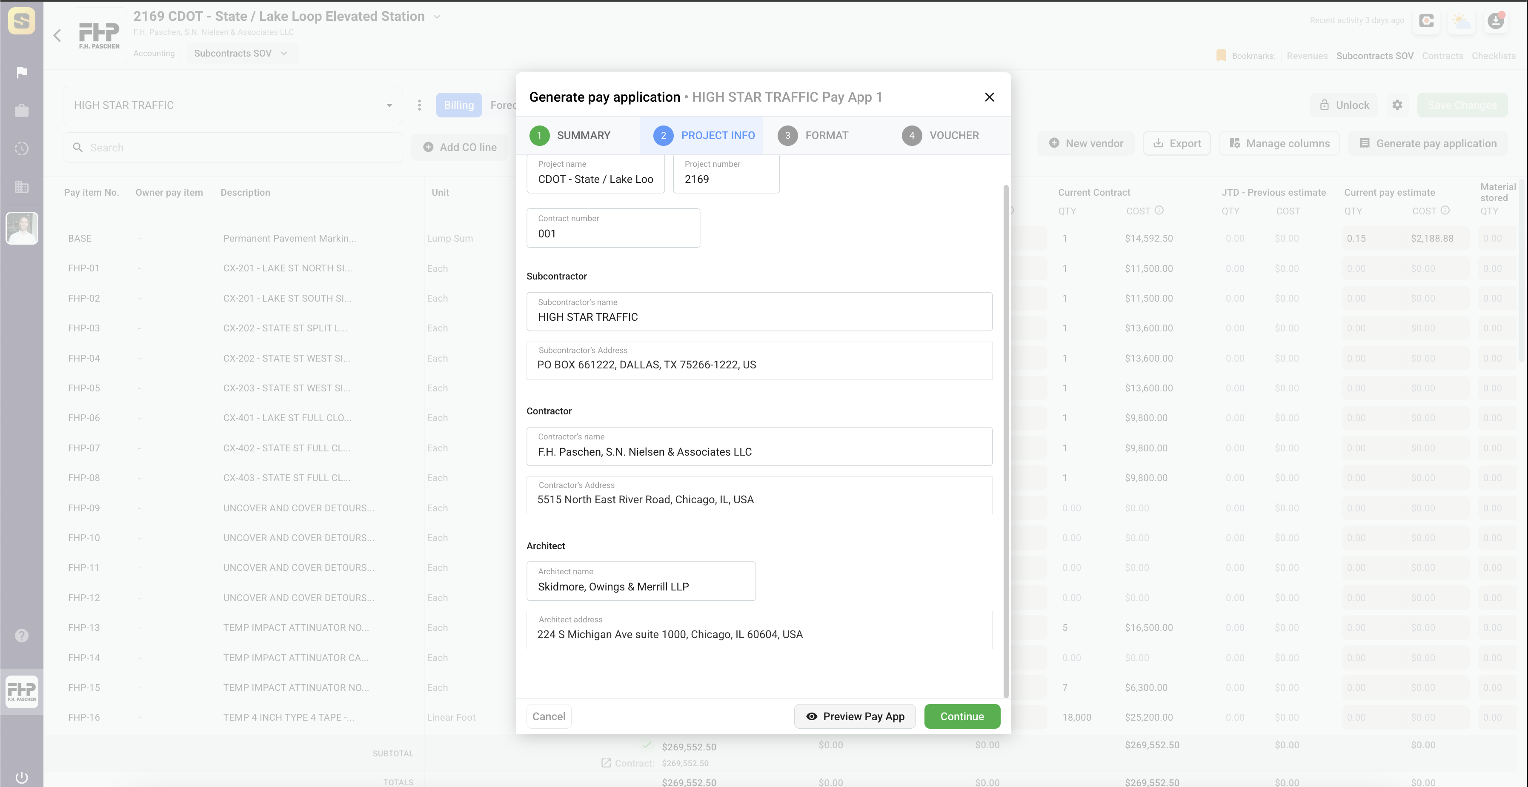Click the user photo thumbnail in the sidebar
This screenshot has width=1528, height=787.
point(22,228)
